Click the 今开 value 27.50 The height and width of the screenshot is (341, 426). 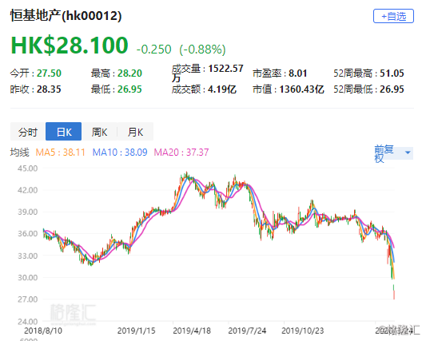49,73
